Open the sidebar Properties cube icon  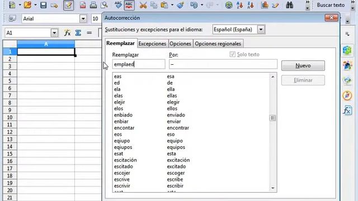point(347,50)
